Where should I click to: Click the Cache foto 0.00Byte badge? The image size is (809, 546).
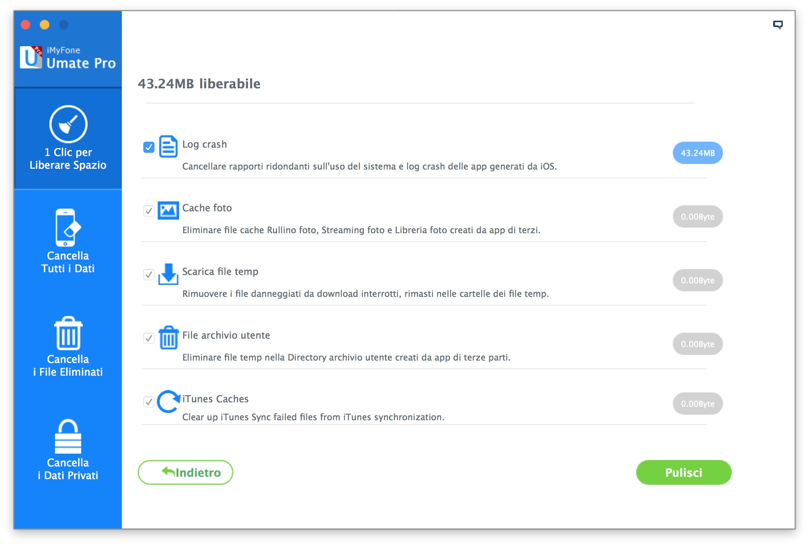(698, 216)
